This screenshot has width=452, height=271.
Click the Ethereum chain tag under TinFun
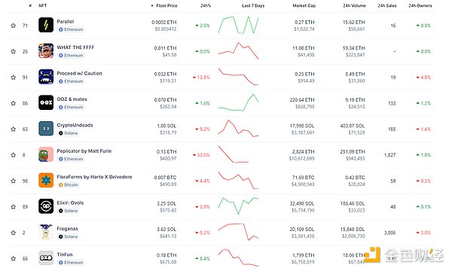tap(71, 263)
